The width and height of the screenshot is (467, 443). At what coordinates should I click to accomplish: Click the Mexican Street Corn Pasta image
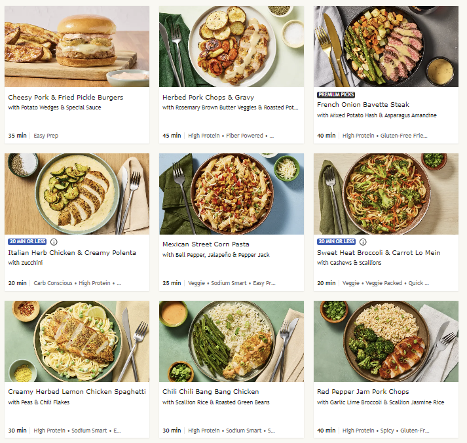[x=231, y=194]
